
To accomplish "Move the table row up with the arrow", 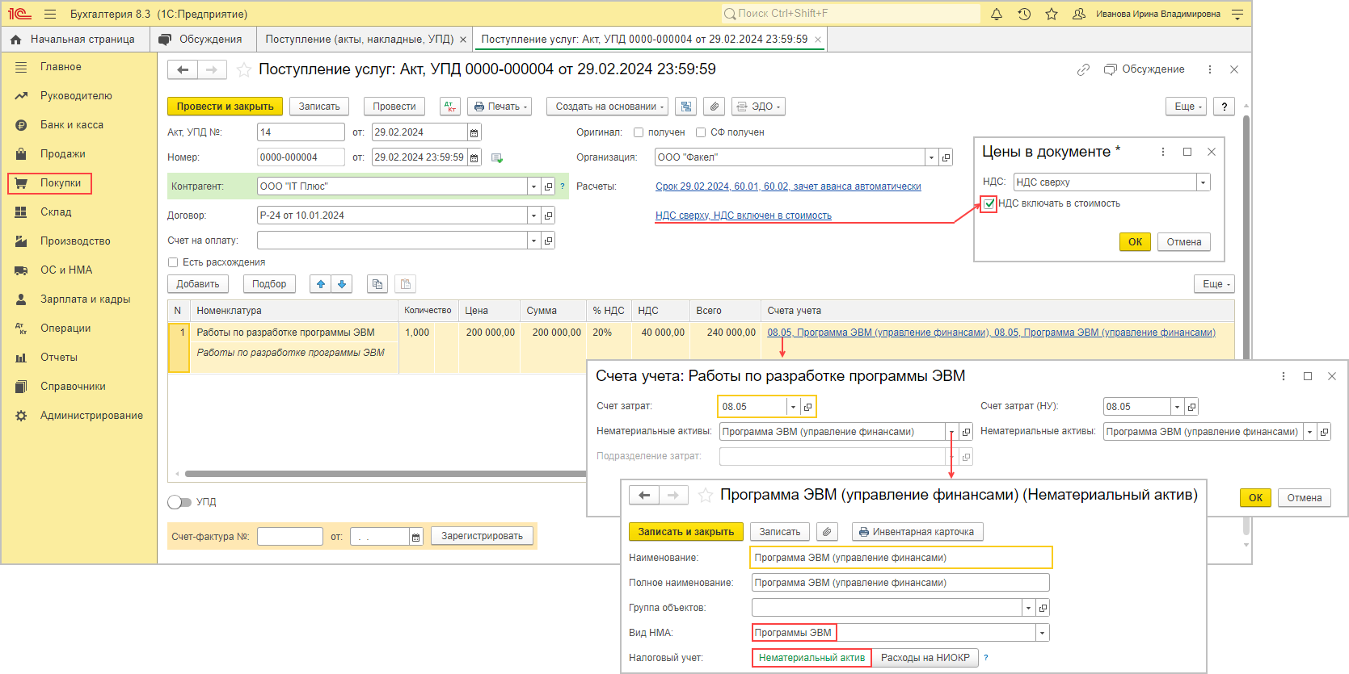I will click(x=321, y=284).
